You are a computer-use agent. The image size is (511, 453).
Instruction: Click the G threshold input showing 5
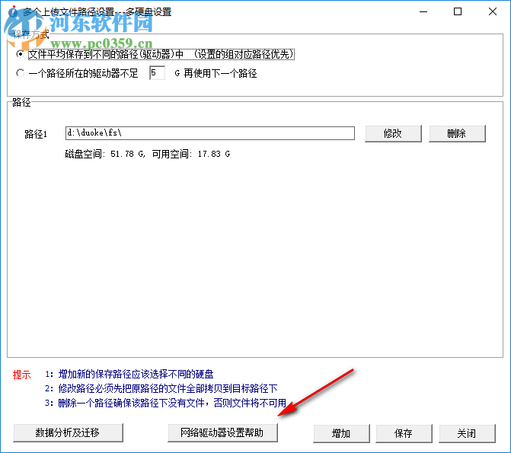(157, 72)
